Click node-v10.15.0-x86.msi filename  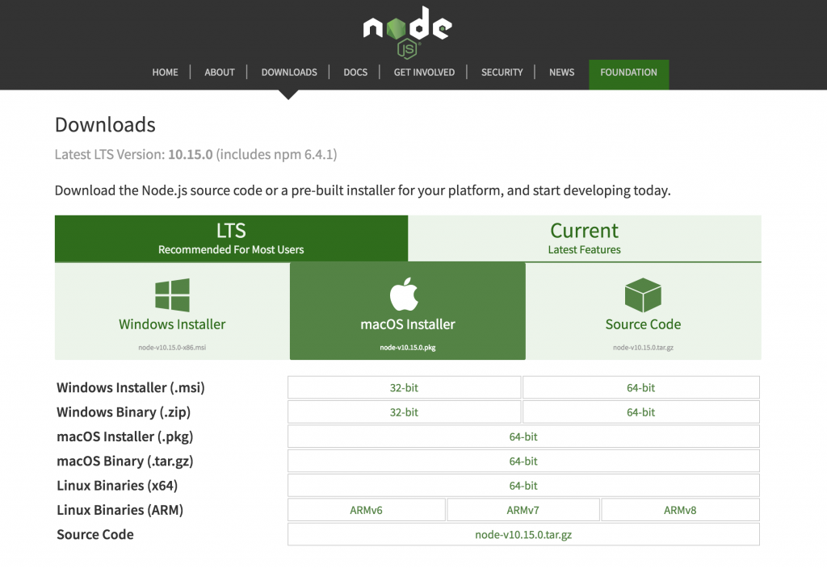click(x=172, y=347)
